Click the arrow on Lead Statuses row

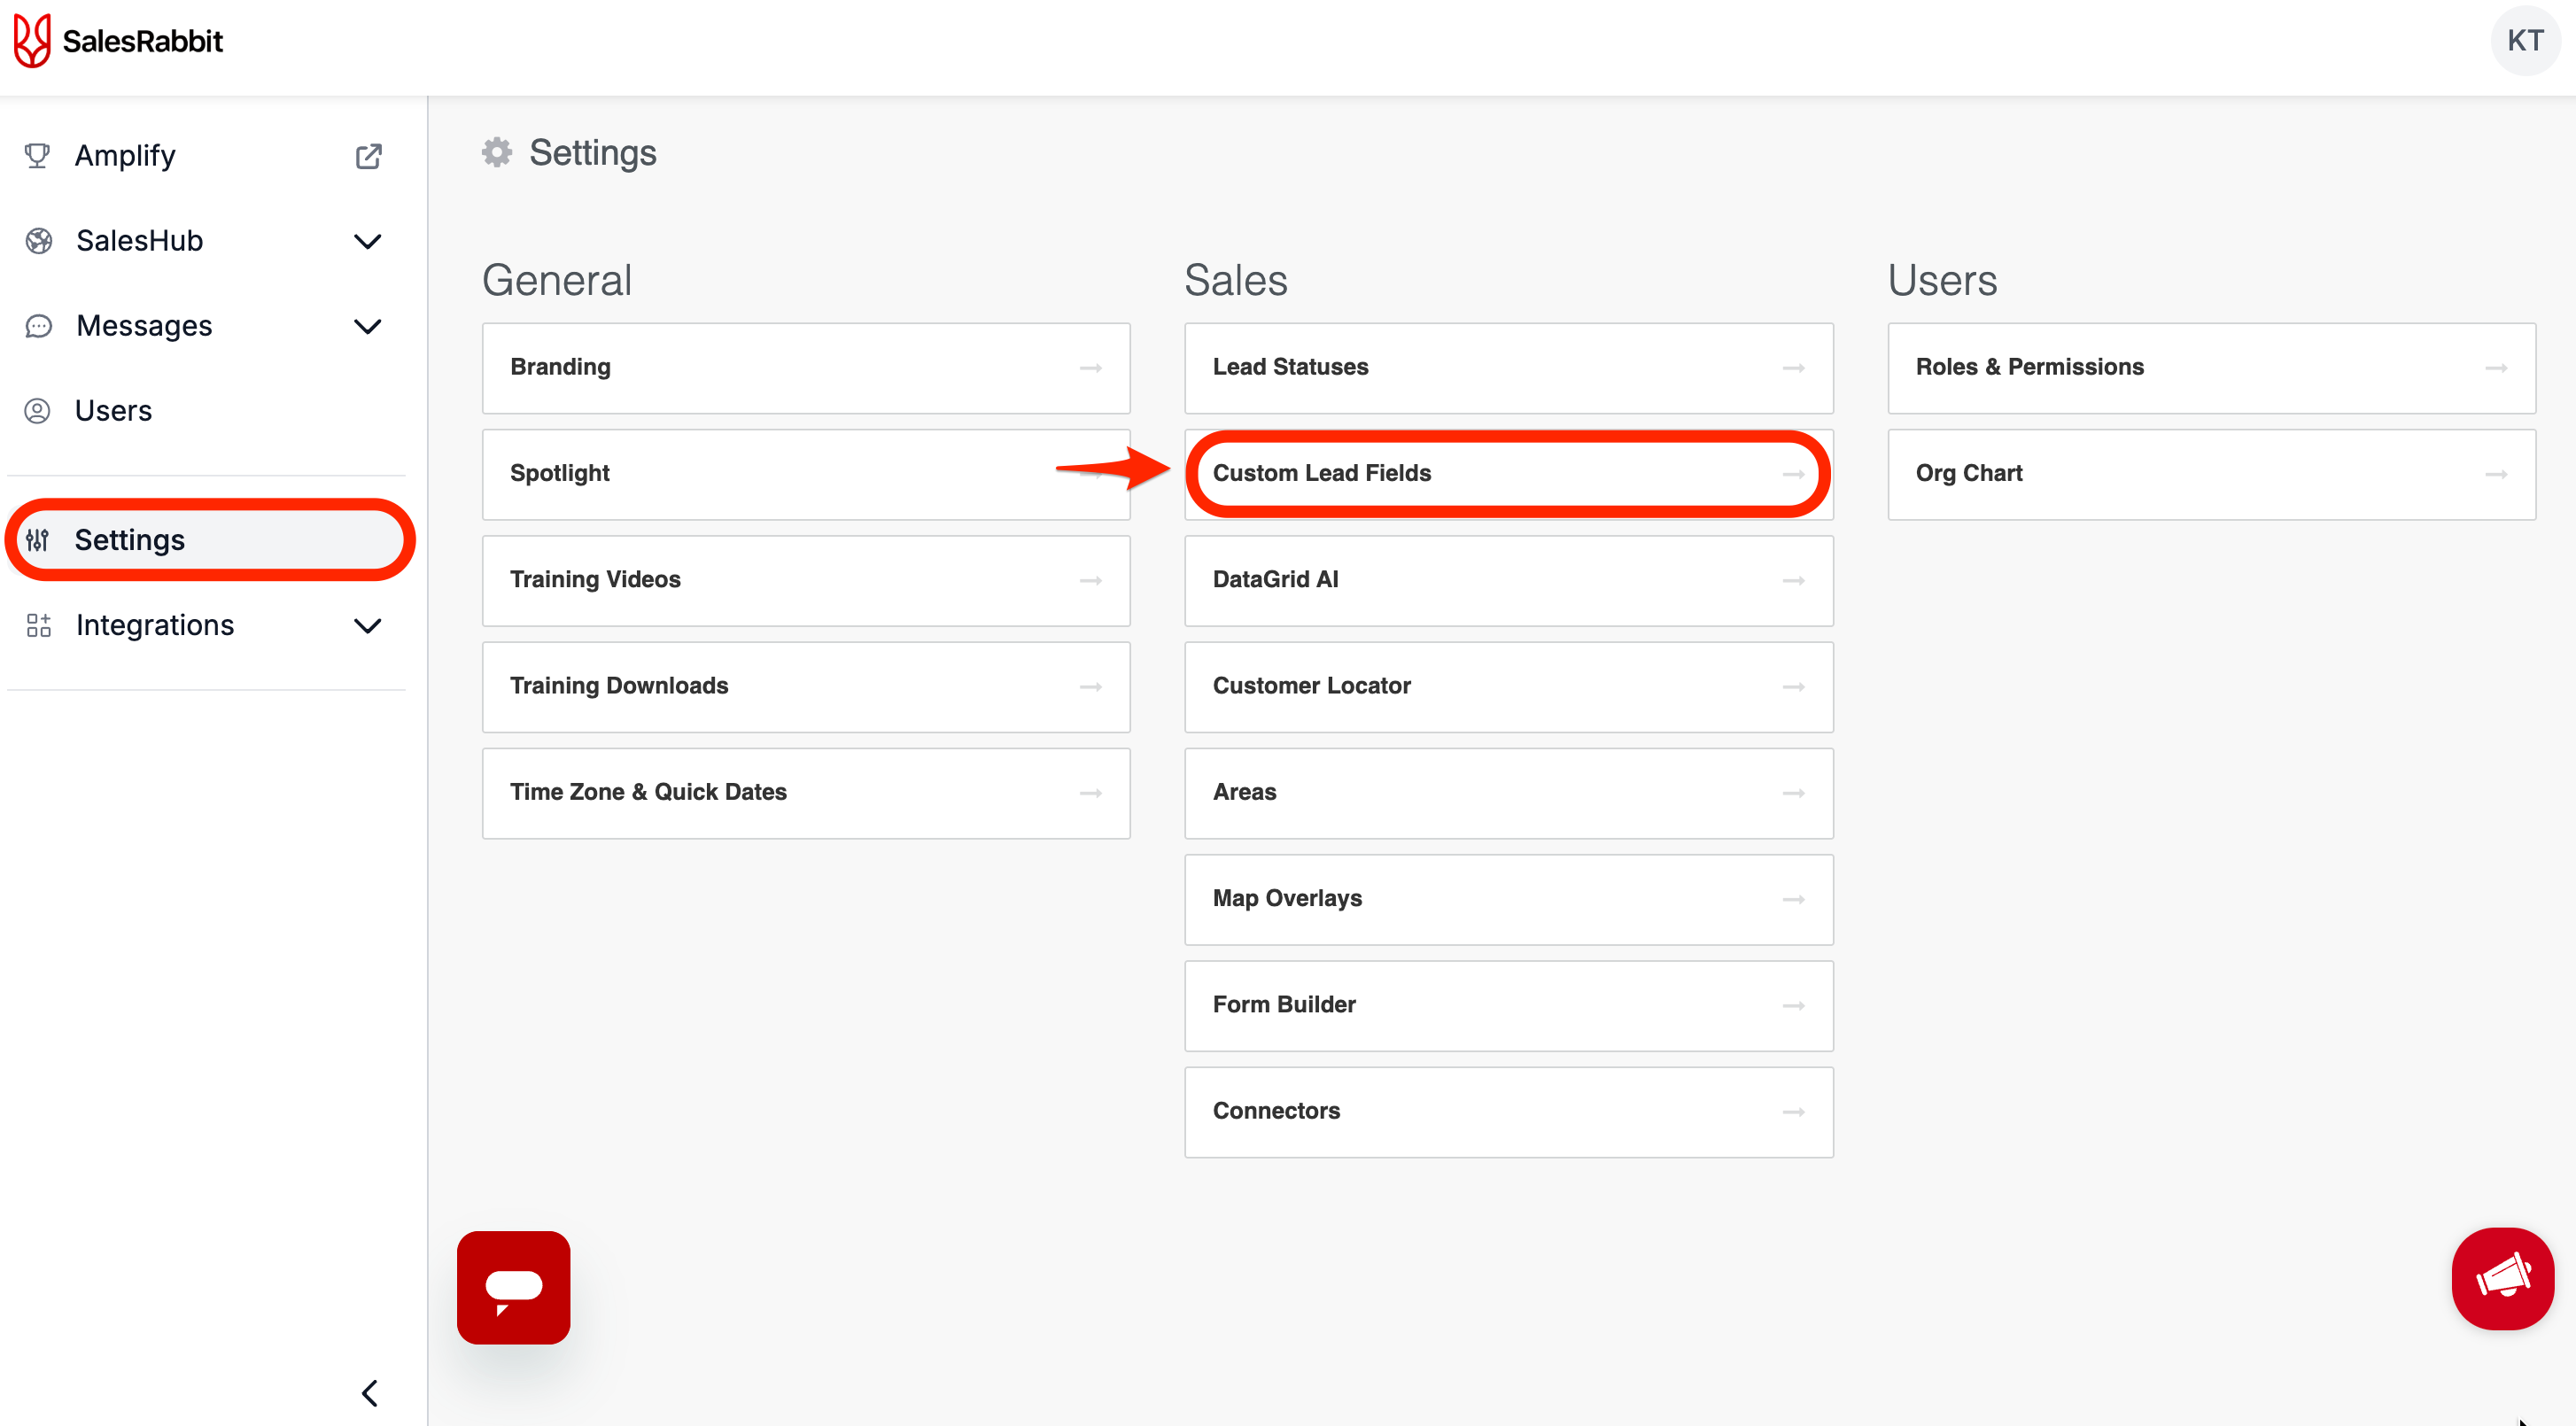pos(1793,368)
